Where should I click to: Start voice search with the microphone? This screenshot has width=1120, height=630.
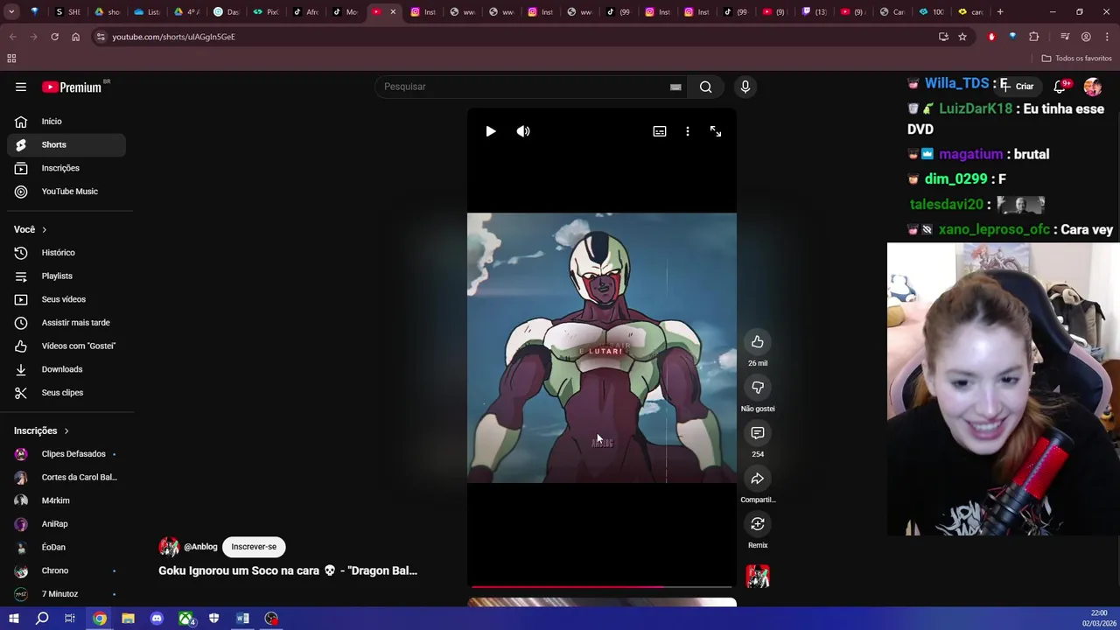(x=745, y=87)
